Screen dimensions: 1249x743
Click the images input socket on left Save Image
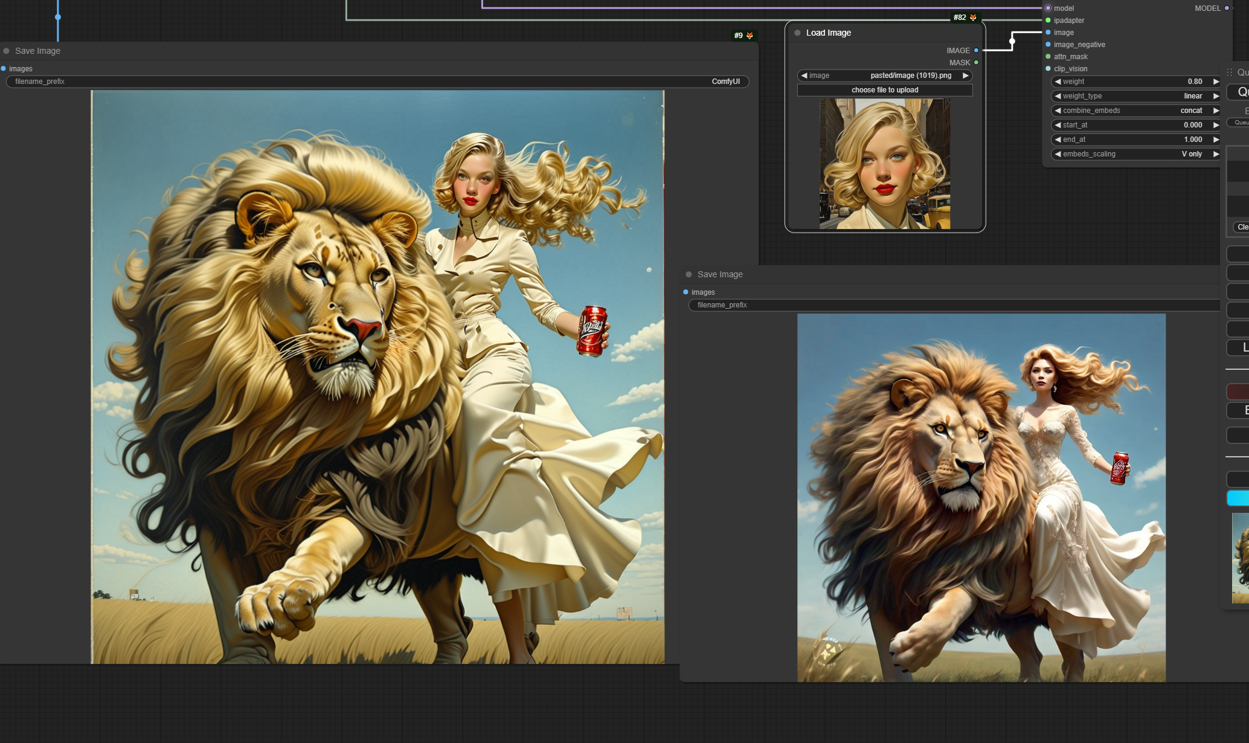pos(4,69)
